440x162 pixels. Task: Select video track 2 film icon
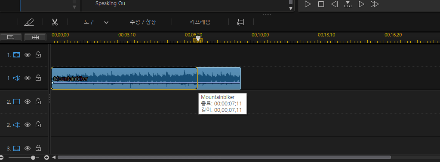pos(16,102)
